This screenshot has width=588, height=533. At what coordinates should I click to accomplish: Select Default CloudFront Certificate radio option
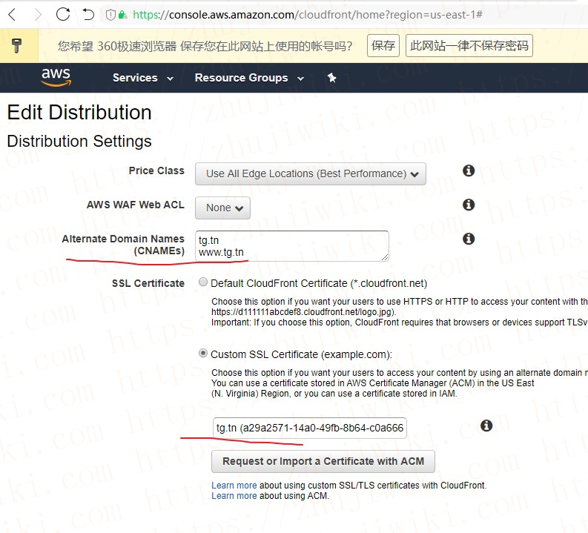tap(203, 282)
